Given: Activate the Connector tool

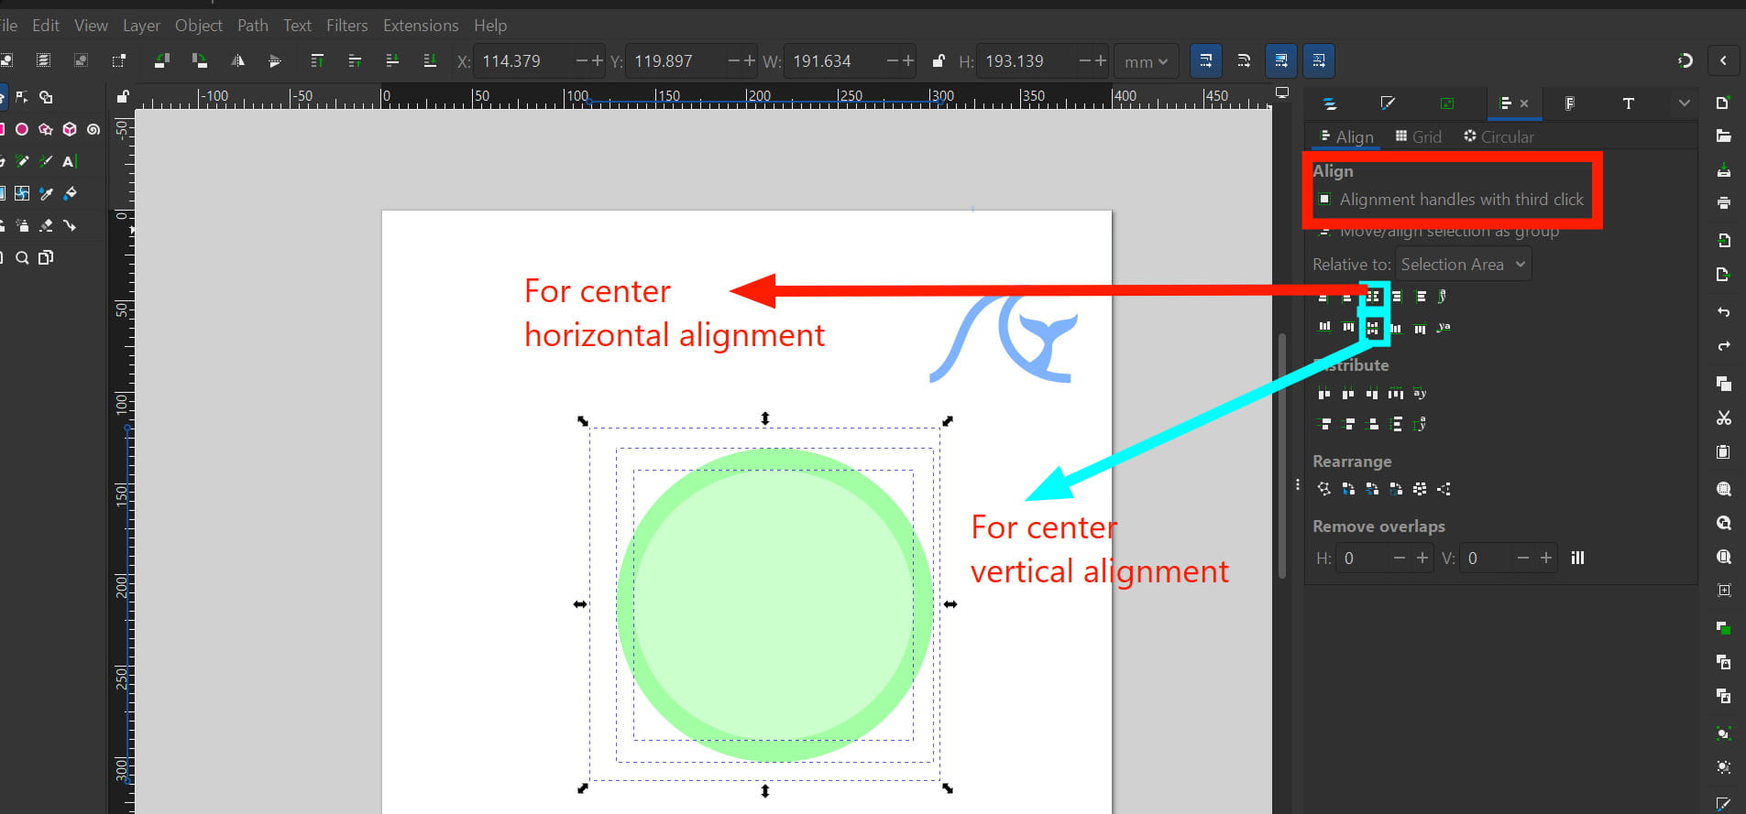Looking at the screenshot, I should pyautogui.click(x=70, y=225).
